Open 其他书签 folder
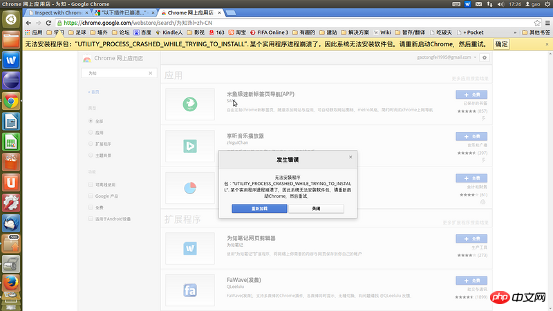This screenshot has width=553, height=311. point(536,32)
